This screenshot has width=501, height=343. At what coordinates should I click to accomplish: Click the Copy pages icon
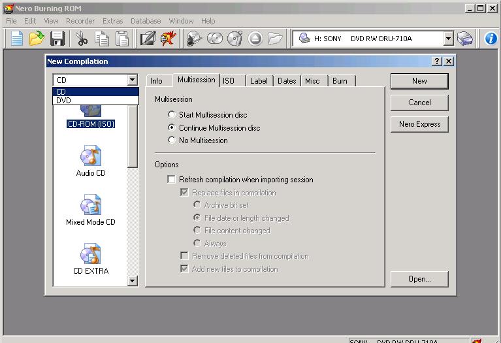point(102,39)
